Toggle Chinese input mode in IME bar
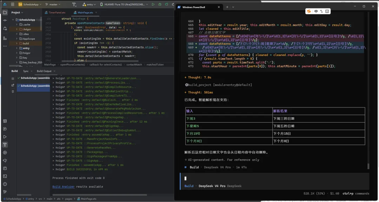 [316, 11]
